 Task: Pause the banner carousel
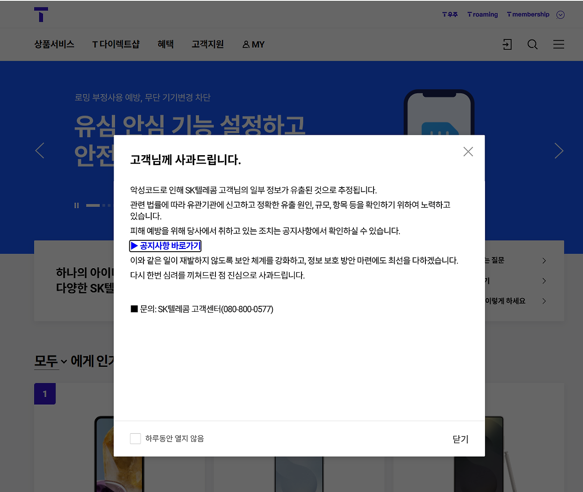coord(77,205)
